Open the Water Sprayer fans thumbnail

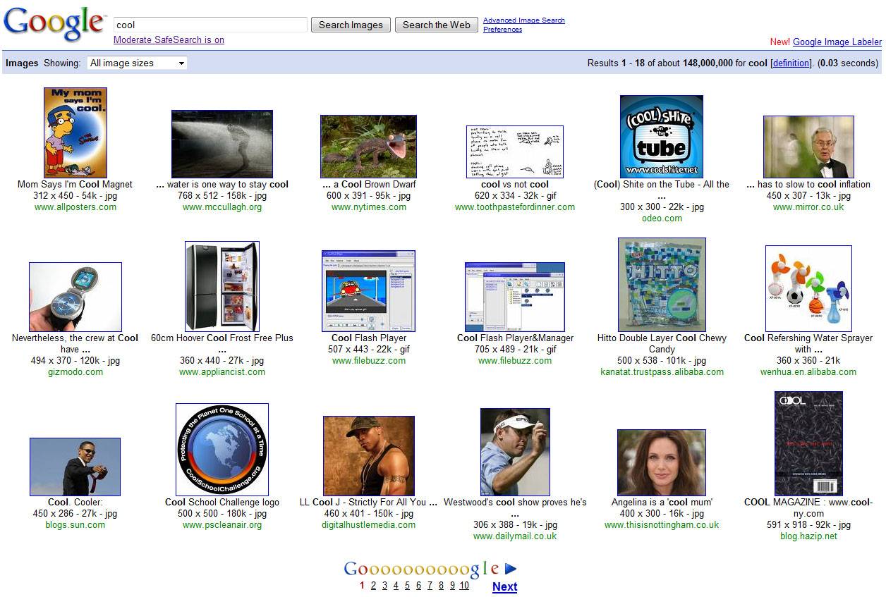click(808, 289)
